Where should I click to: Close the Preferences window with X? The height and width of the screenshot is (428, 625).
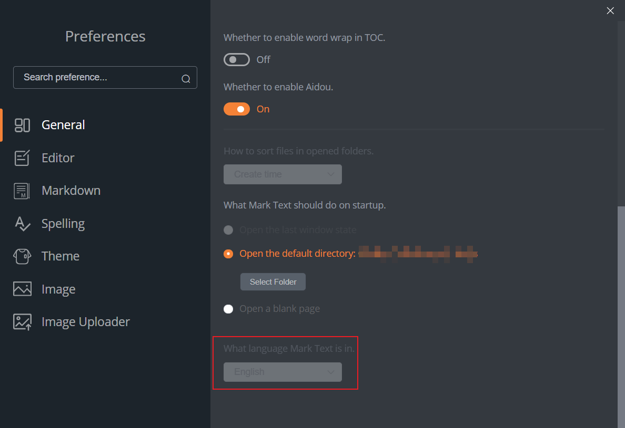click(x=610, y=11)
